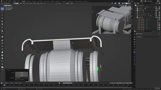Switch to the Modeling workspace tab

(28, 1)
